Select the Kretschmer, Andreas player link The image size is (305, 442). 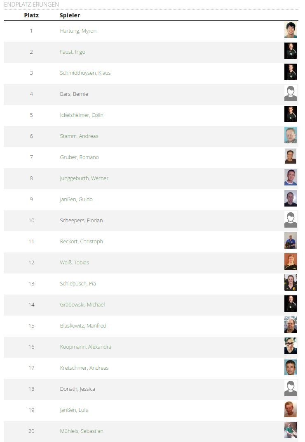pyautogui.click(x=84, y=368)
